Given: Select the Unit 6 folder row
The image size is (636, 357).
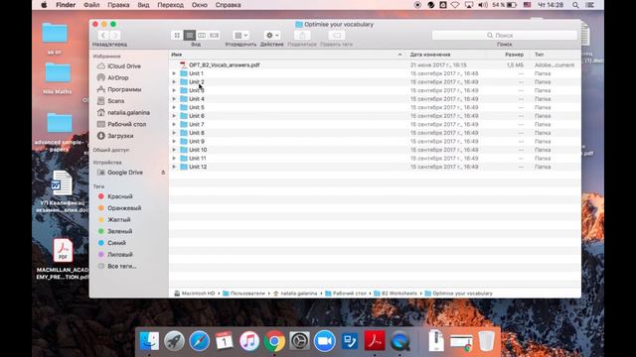Looking at the screenshot, I should click(375, 116).
